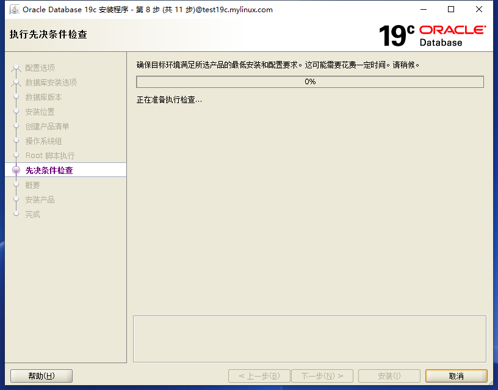
Task: Click the 执行先决条件检查 page heading
Action: coord(48,34)
